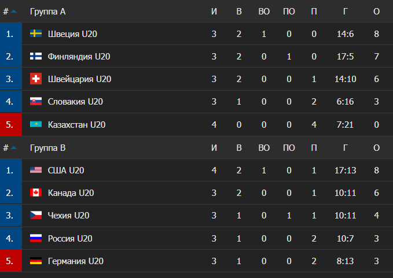Click the Switzerland flag icon
Viewport: 393px width, 278px height.
[36, 79]
